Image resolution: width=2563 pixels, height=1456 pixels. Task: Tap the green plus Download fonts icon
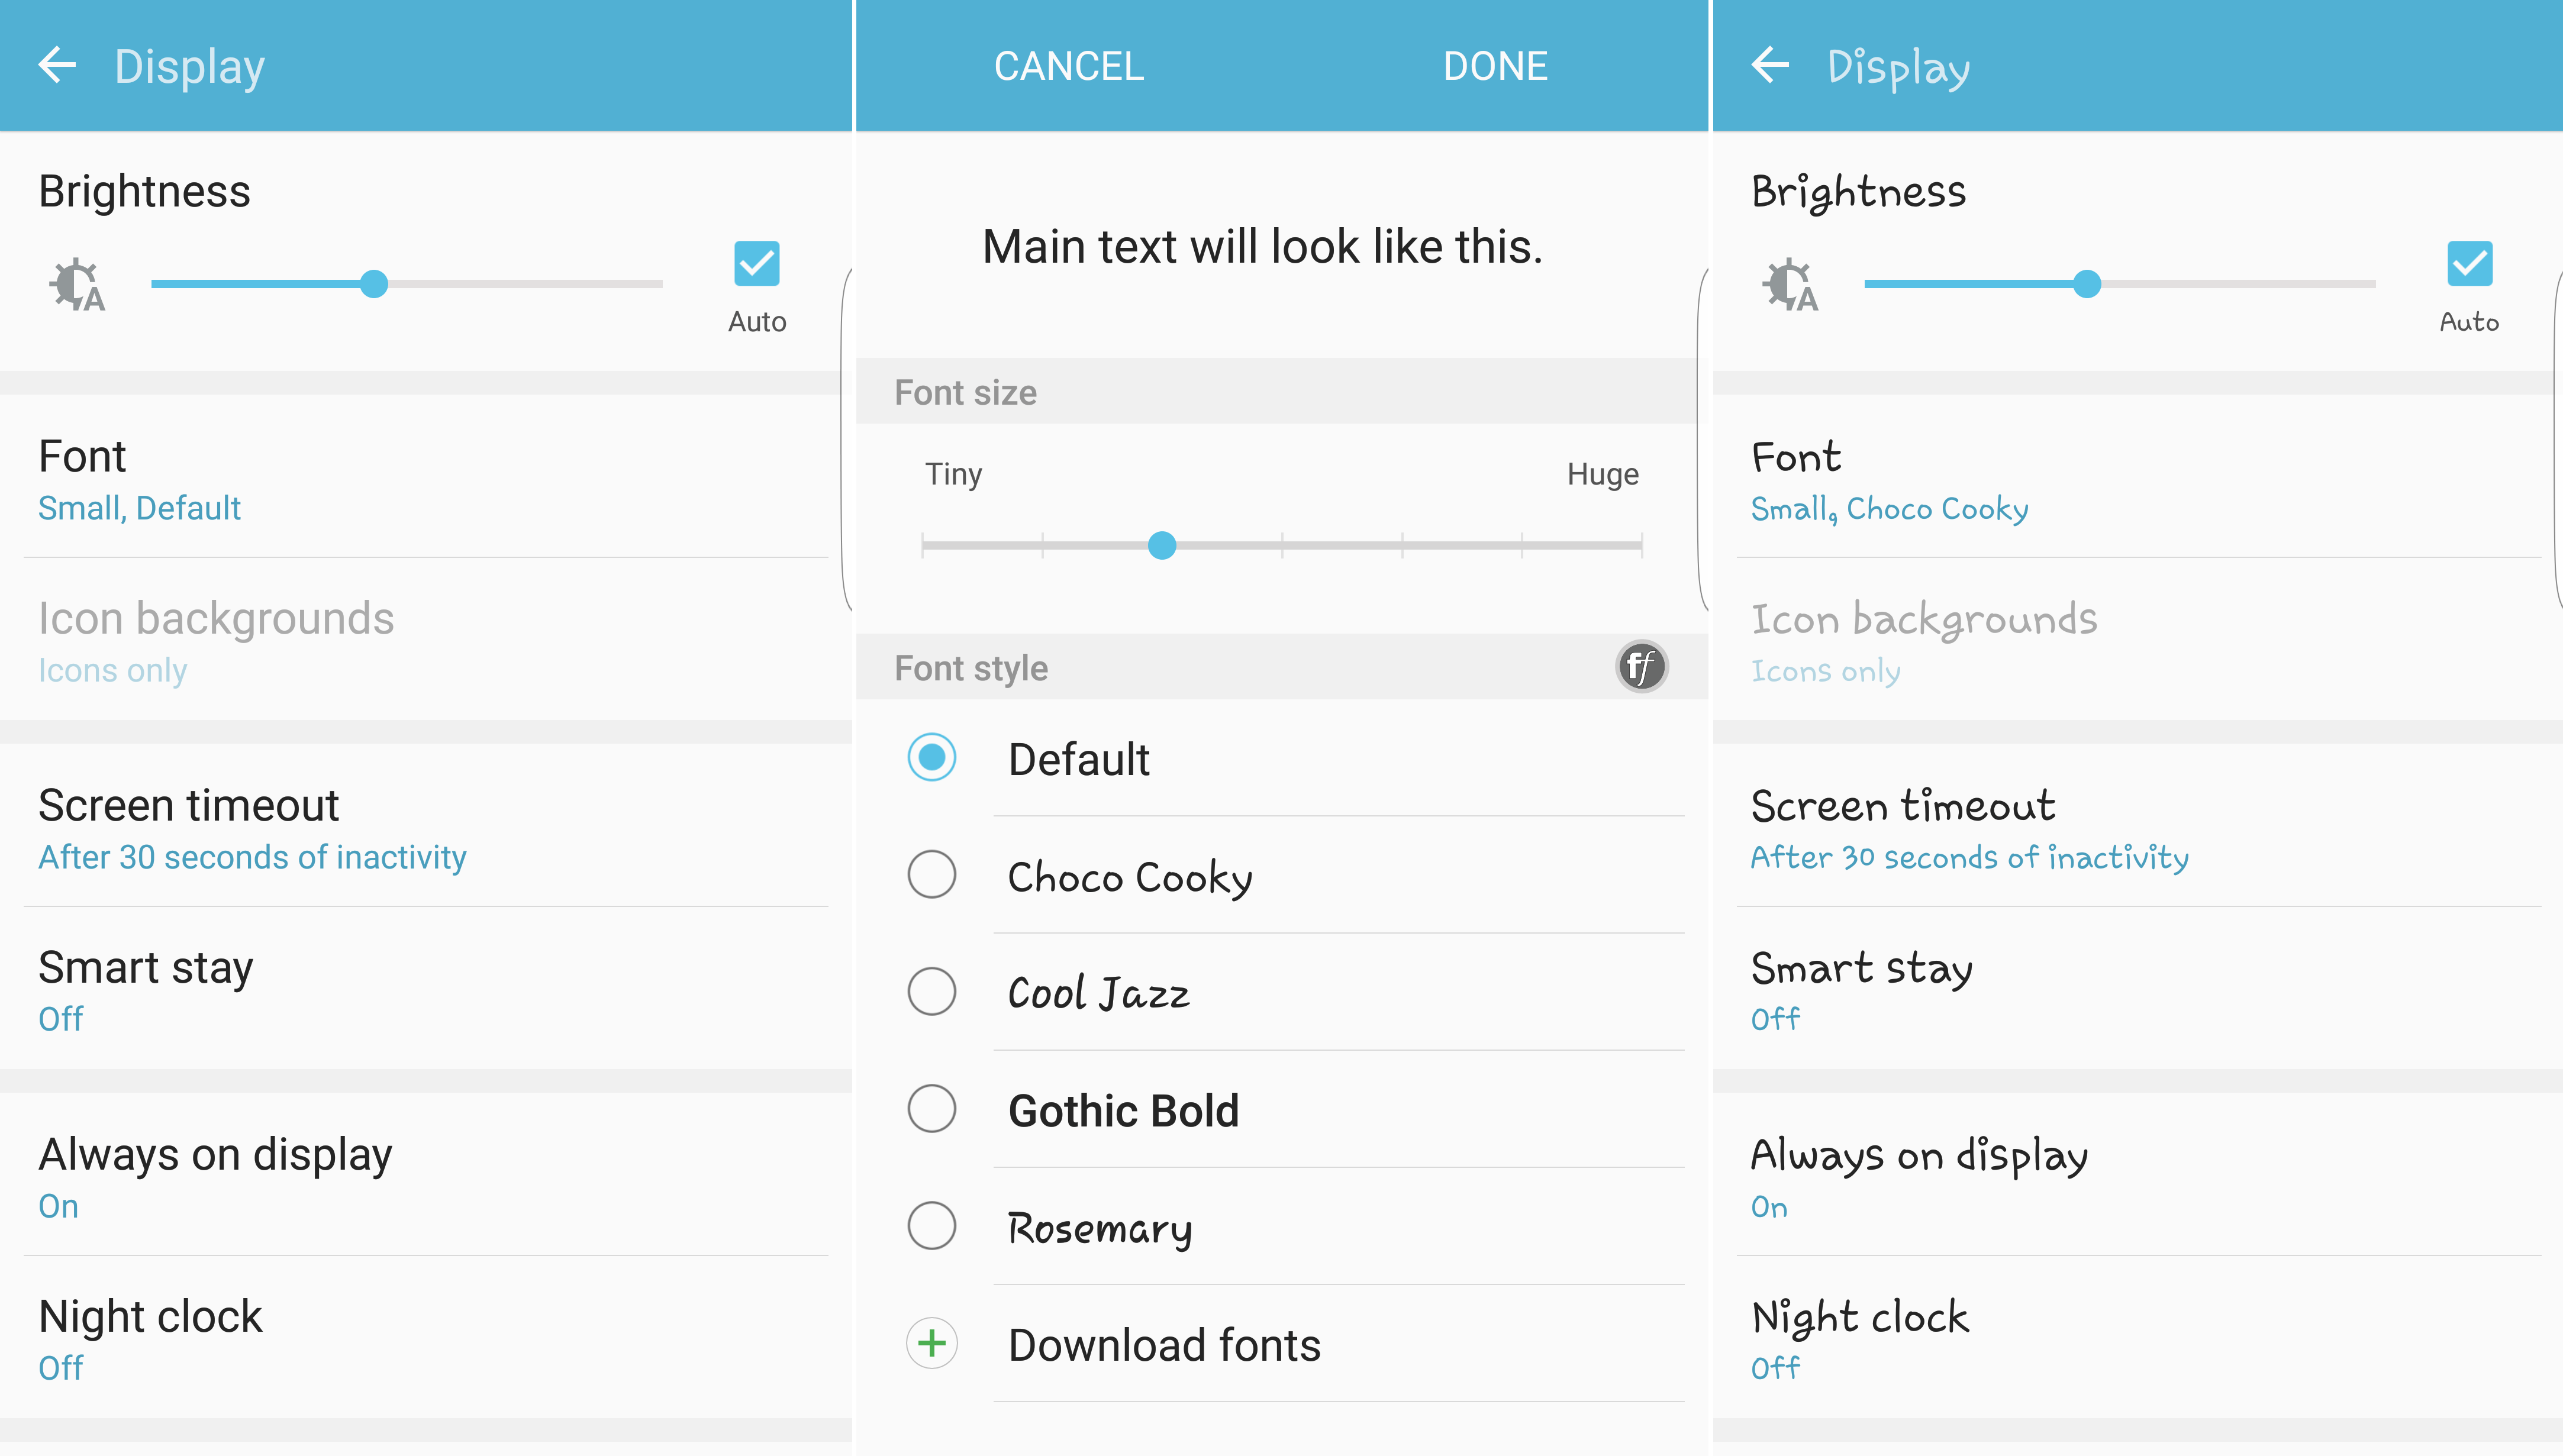(x=931, y=1343)
